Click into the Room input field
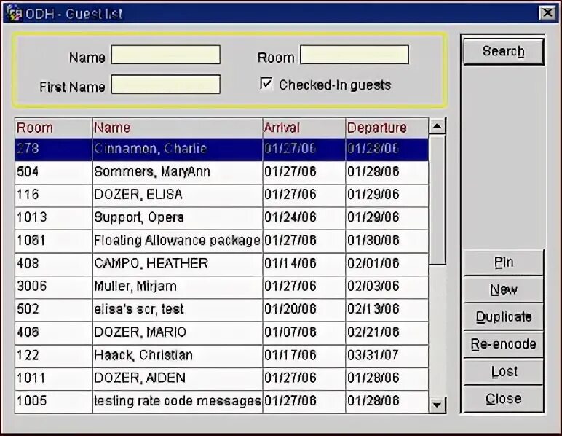 [x=355, y=55]
